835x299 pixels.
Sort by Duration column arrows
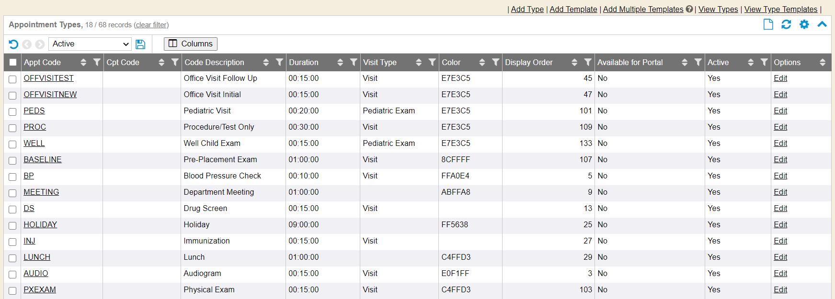pos(340,62)
